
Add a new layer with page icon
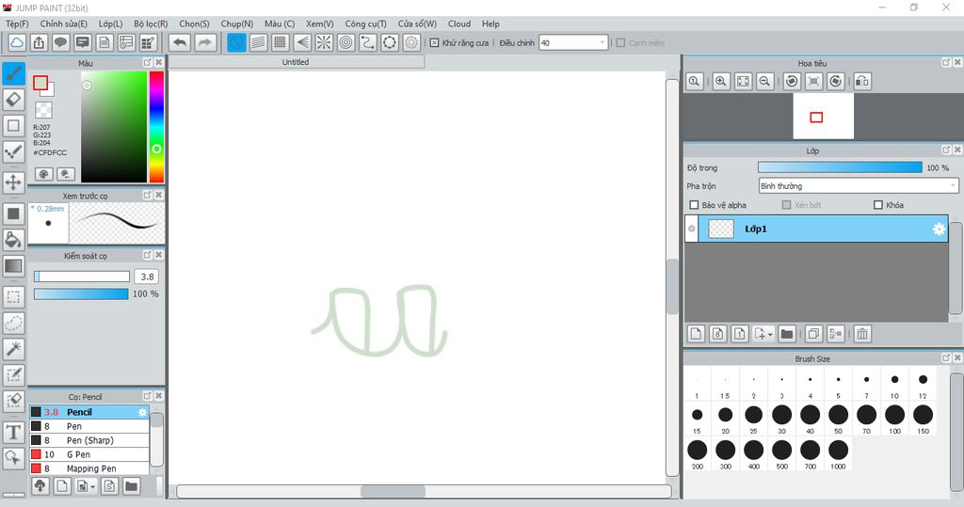(696, 334)
